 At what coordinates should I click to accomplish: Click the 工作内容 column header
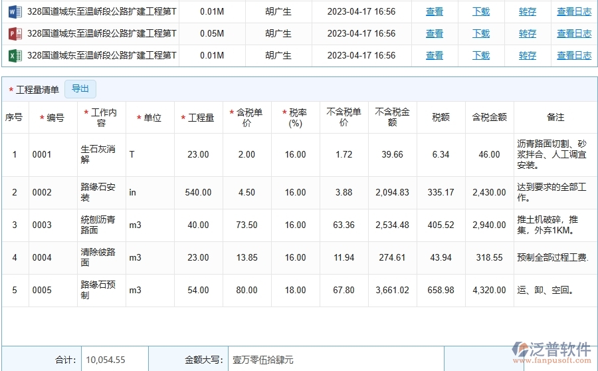(x=101, y=118)
